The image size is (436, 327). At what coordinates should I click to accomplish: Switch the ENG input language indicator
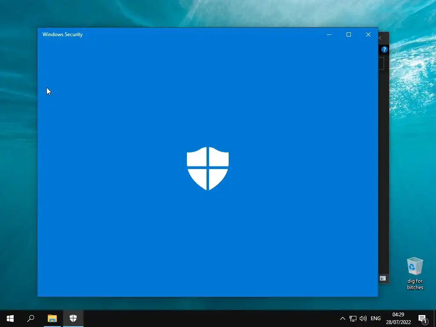click(x=376, y=318)
